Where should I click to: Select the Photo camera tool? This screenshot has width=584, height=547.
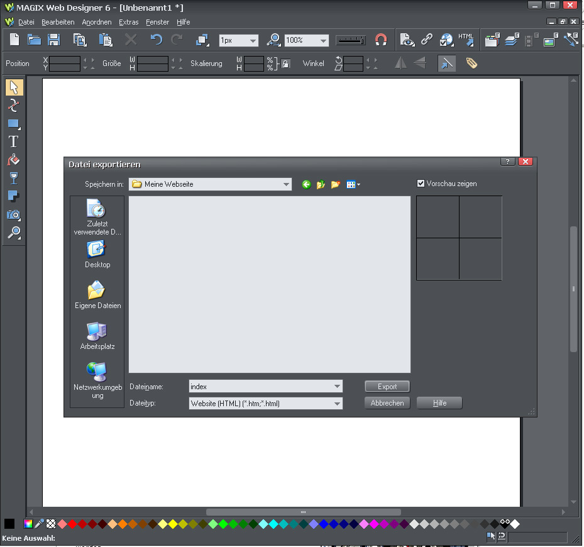[x=14, y=214]
